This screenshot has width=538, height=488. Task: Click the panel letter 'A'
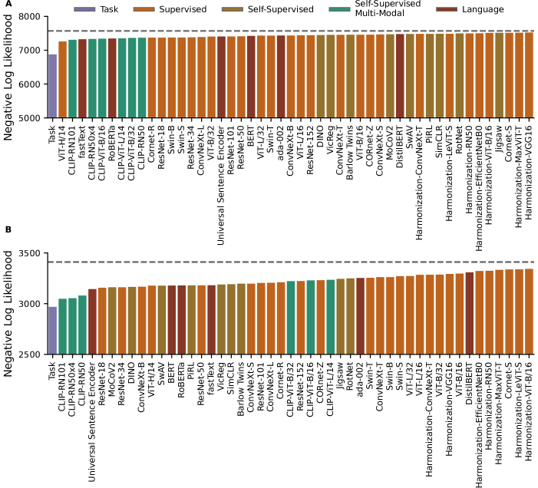8,4
